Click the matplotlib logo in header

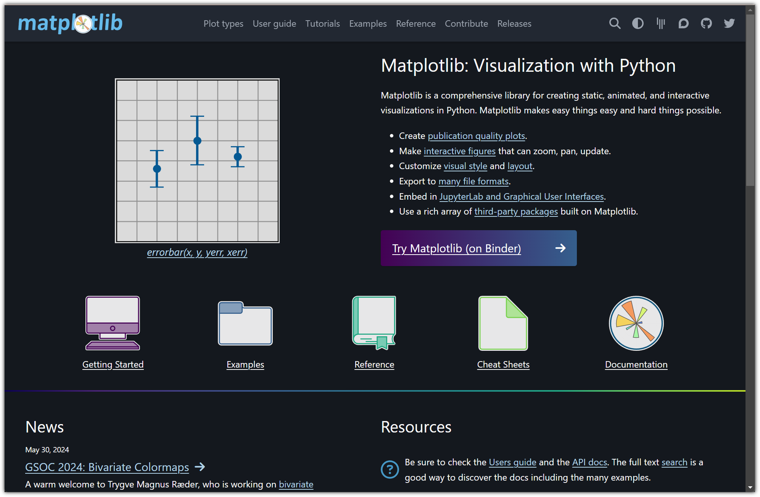coord(70,23)
